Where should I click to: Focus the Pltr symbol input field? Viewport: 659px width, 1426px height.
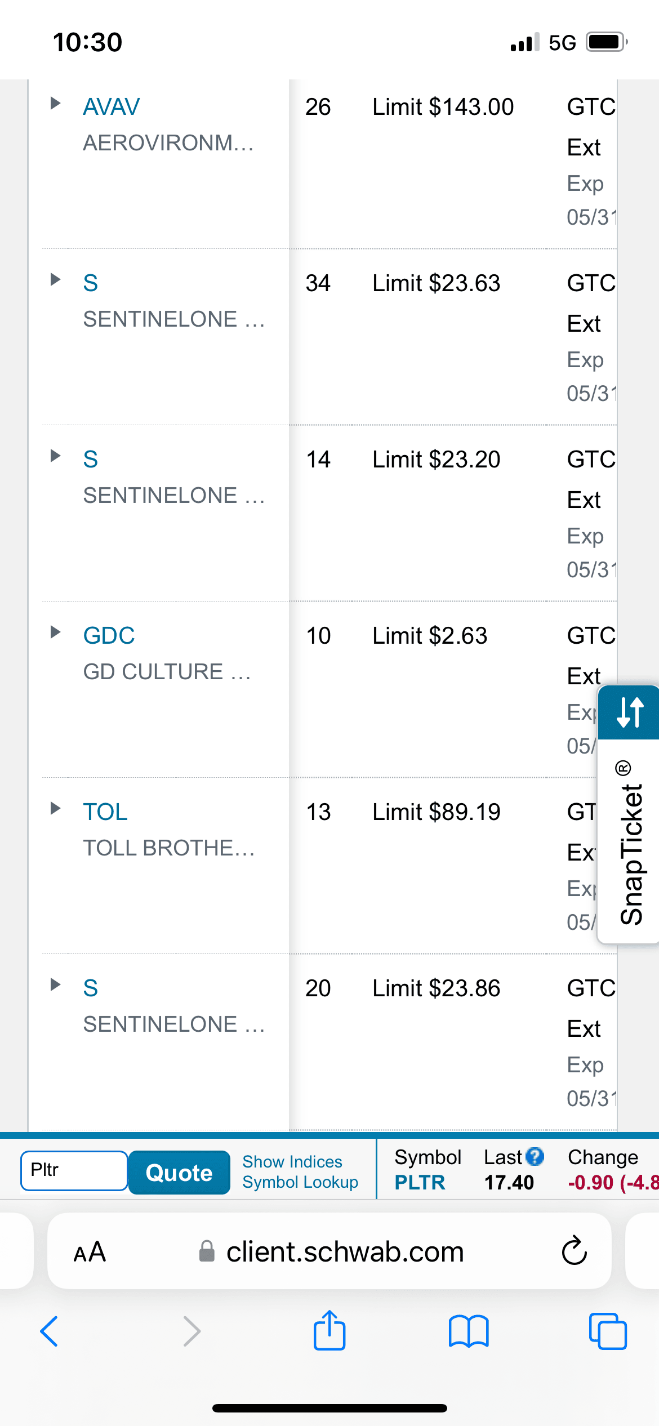[74, 1170]
